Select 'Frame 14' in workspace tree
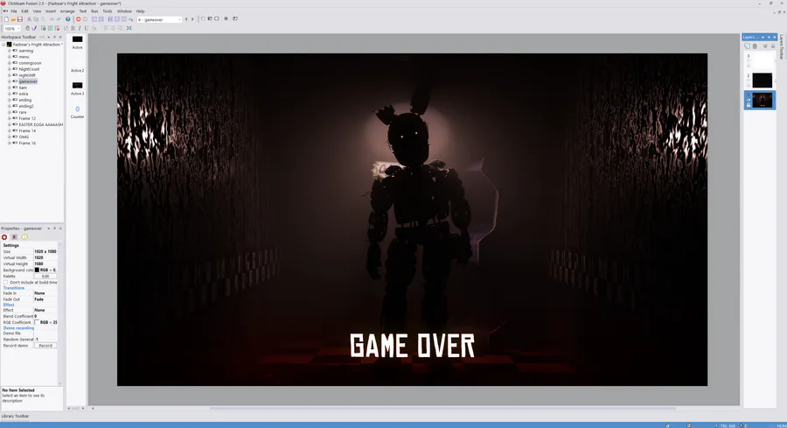This screenshot has width=787, height=428. tap(27, 130)
